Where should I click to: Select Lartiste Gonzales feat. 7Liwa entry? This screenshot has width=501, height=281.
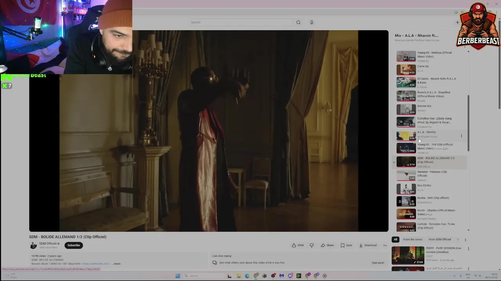(x=431, y=226)
